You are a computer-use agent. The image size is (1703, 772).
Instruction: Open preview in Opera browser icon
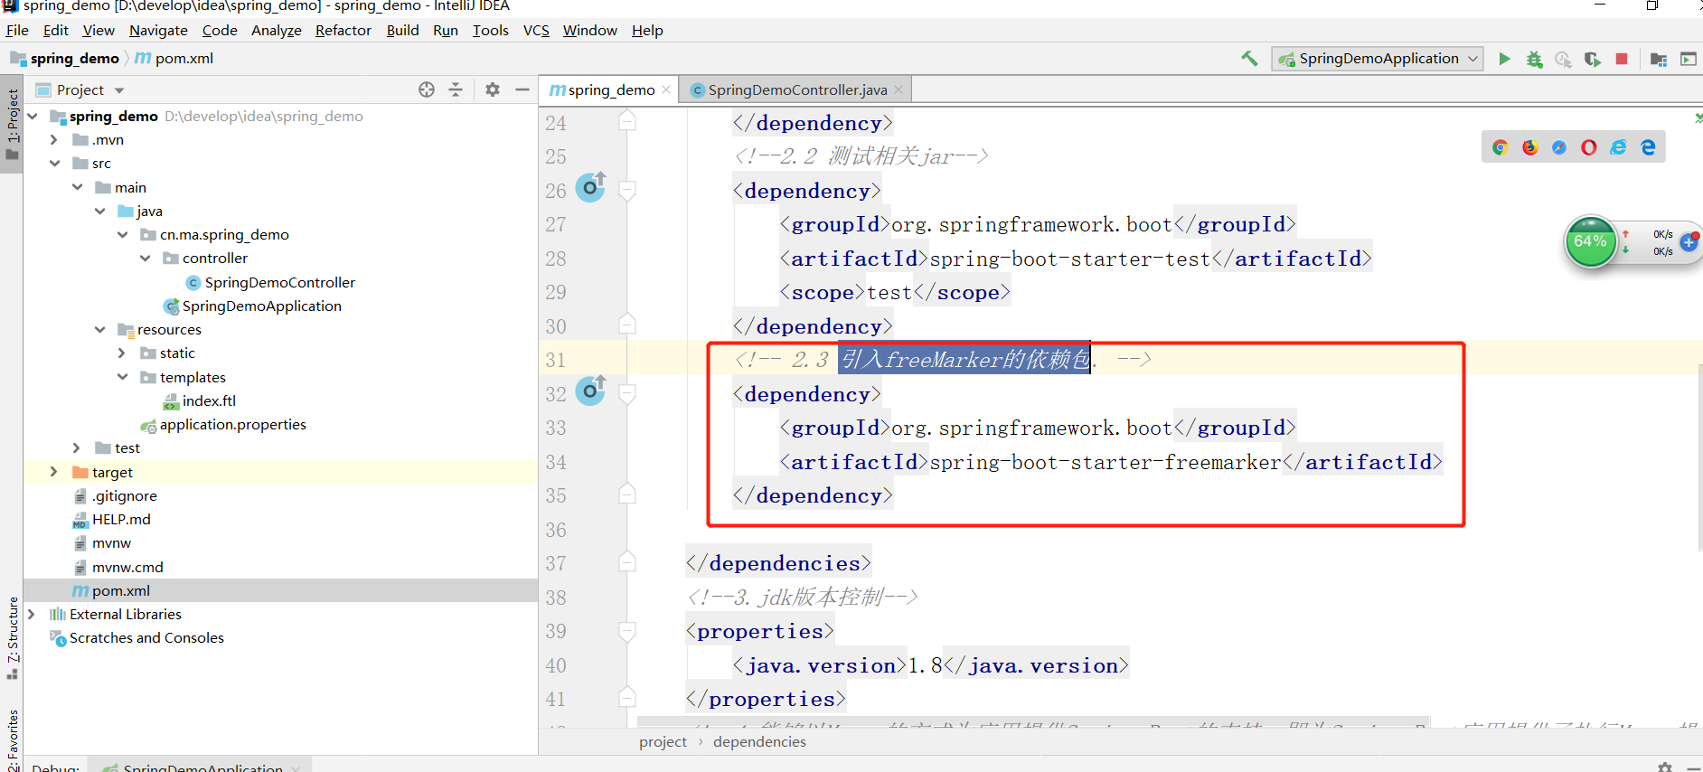click(1589, 147)
